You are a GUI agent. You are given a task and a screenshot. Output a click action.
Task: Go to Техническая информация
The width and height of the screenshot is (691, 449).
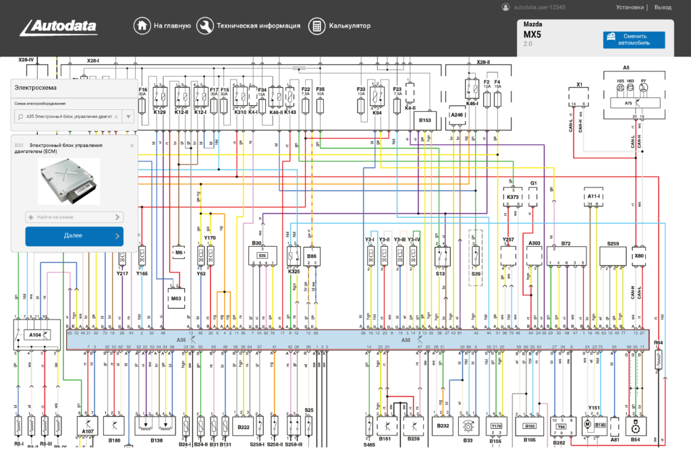click(258, 26)
